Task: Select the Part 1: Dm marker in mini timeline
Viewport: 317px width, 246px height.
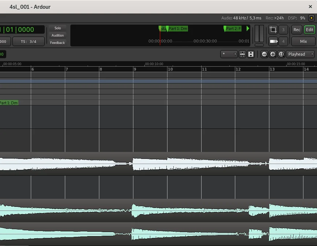Action: click(x=177, y=29)
